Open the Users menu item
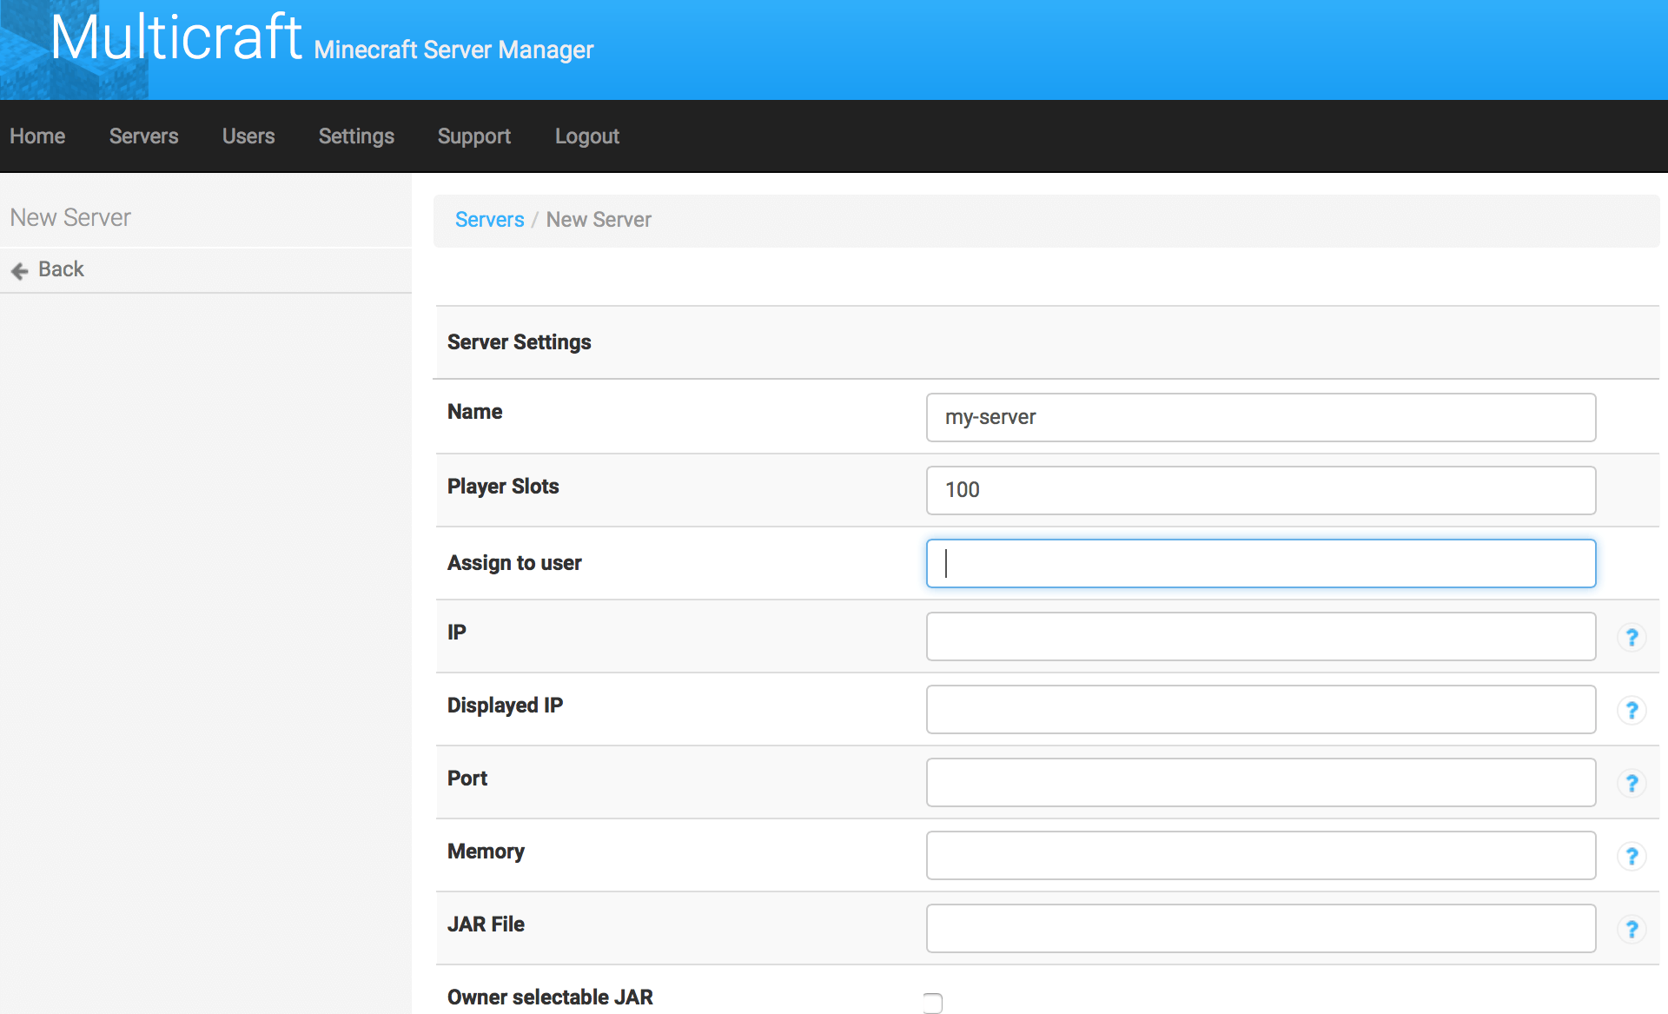The width and height of the screenshot is (1668, 1014). pos(248,136)
